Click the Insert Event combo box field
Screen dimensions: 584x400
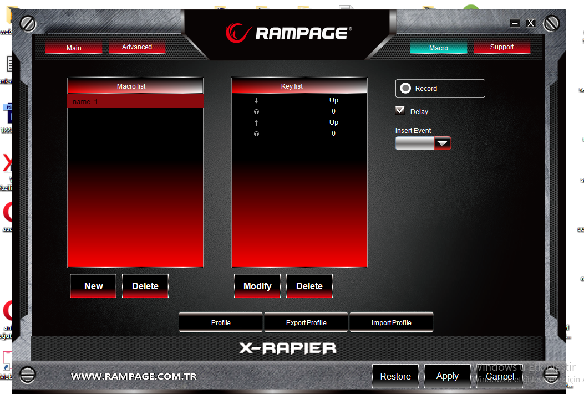tap(414, 143)
